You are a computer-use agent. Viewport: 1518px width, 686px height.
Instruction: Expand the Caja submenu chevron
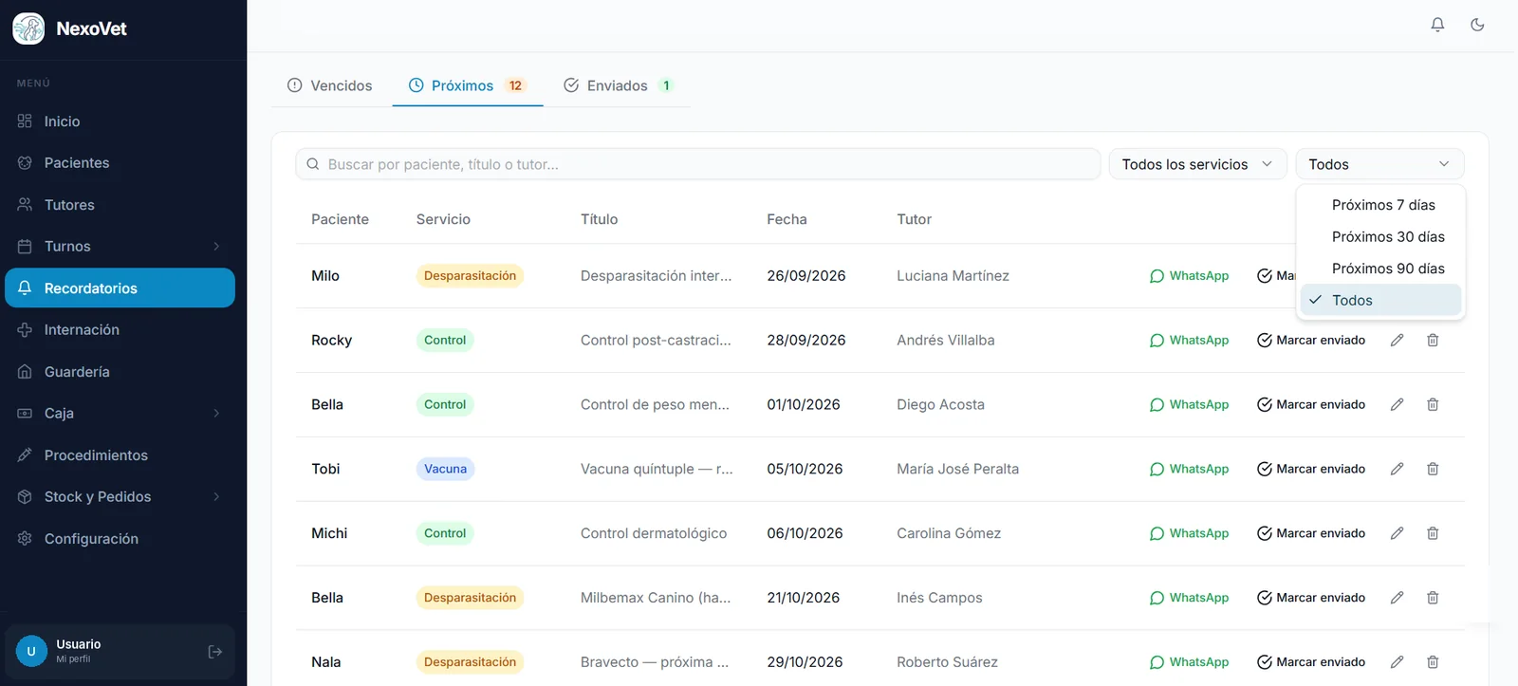(x=216, y=414)
